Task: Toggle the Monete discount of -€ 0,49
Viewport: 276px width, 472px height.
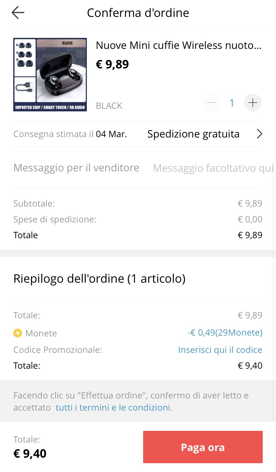Action: [x=224, y=333]
